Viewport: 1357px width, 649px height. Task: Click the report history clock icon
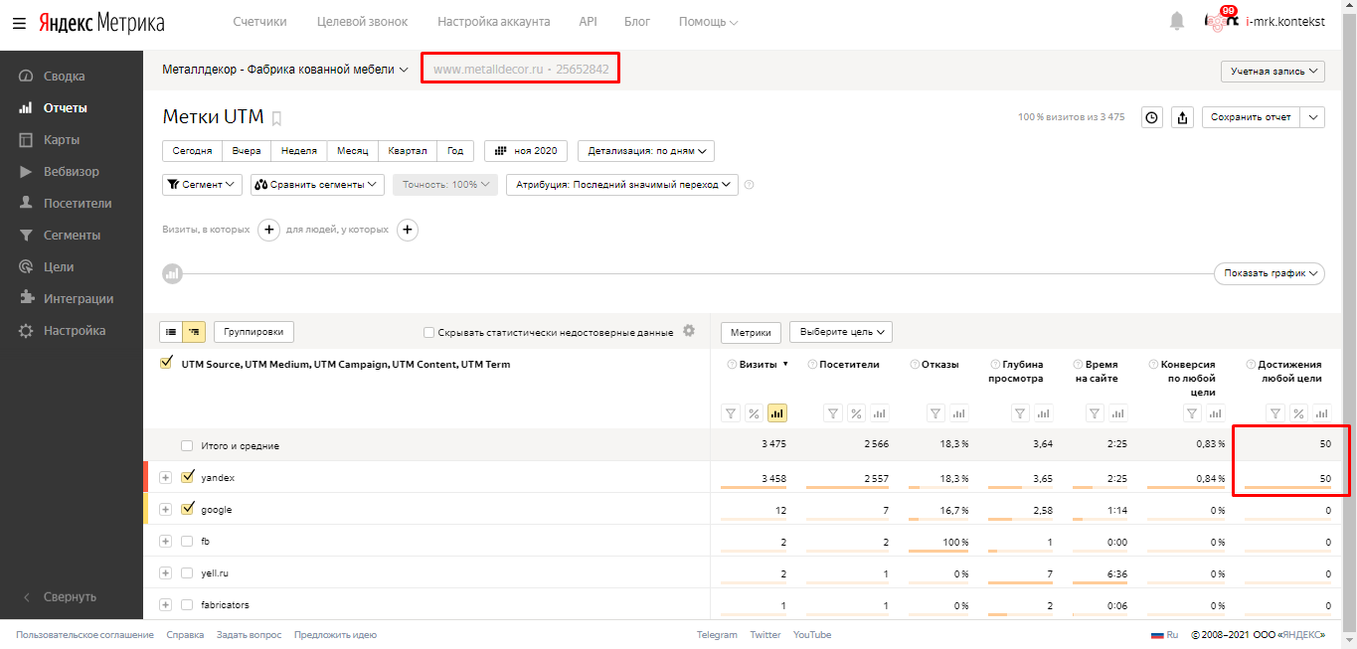(1151, 117)
